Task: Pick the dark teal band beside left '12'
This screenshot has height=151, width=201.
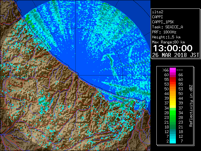Action: 173,131
